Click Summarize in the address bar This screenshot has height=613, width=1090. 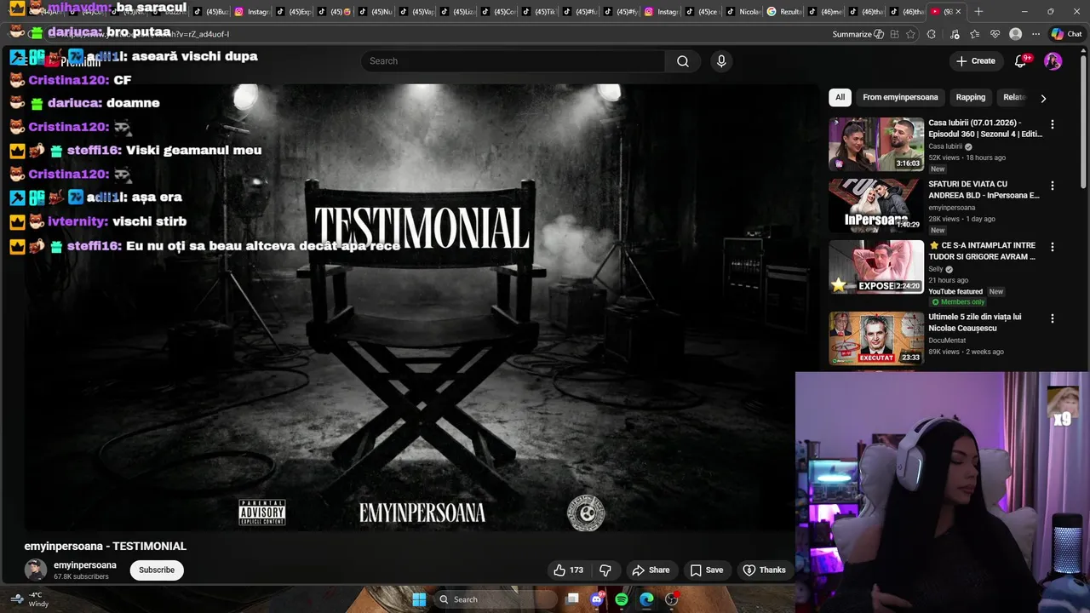click(x=858, y=34)
